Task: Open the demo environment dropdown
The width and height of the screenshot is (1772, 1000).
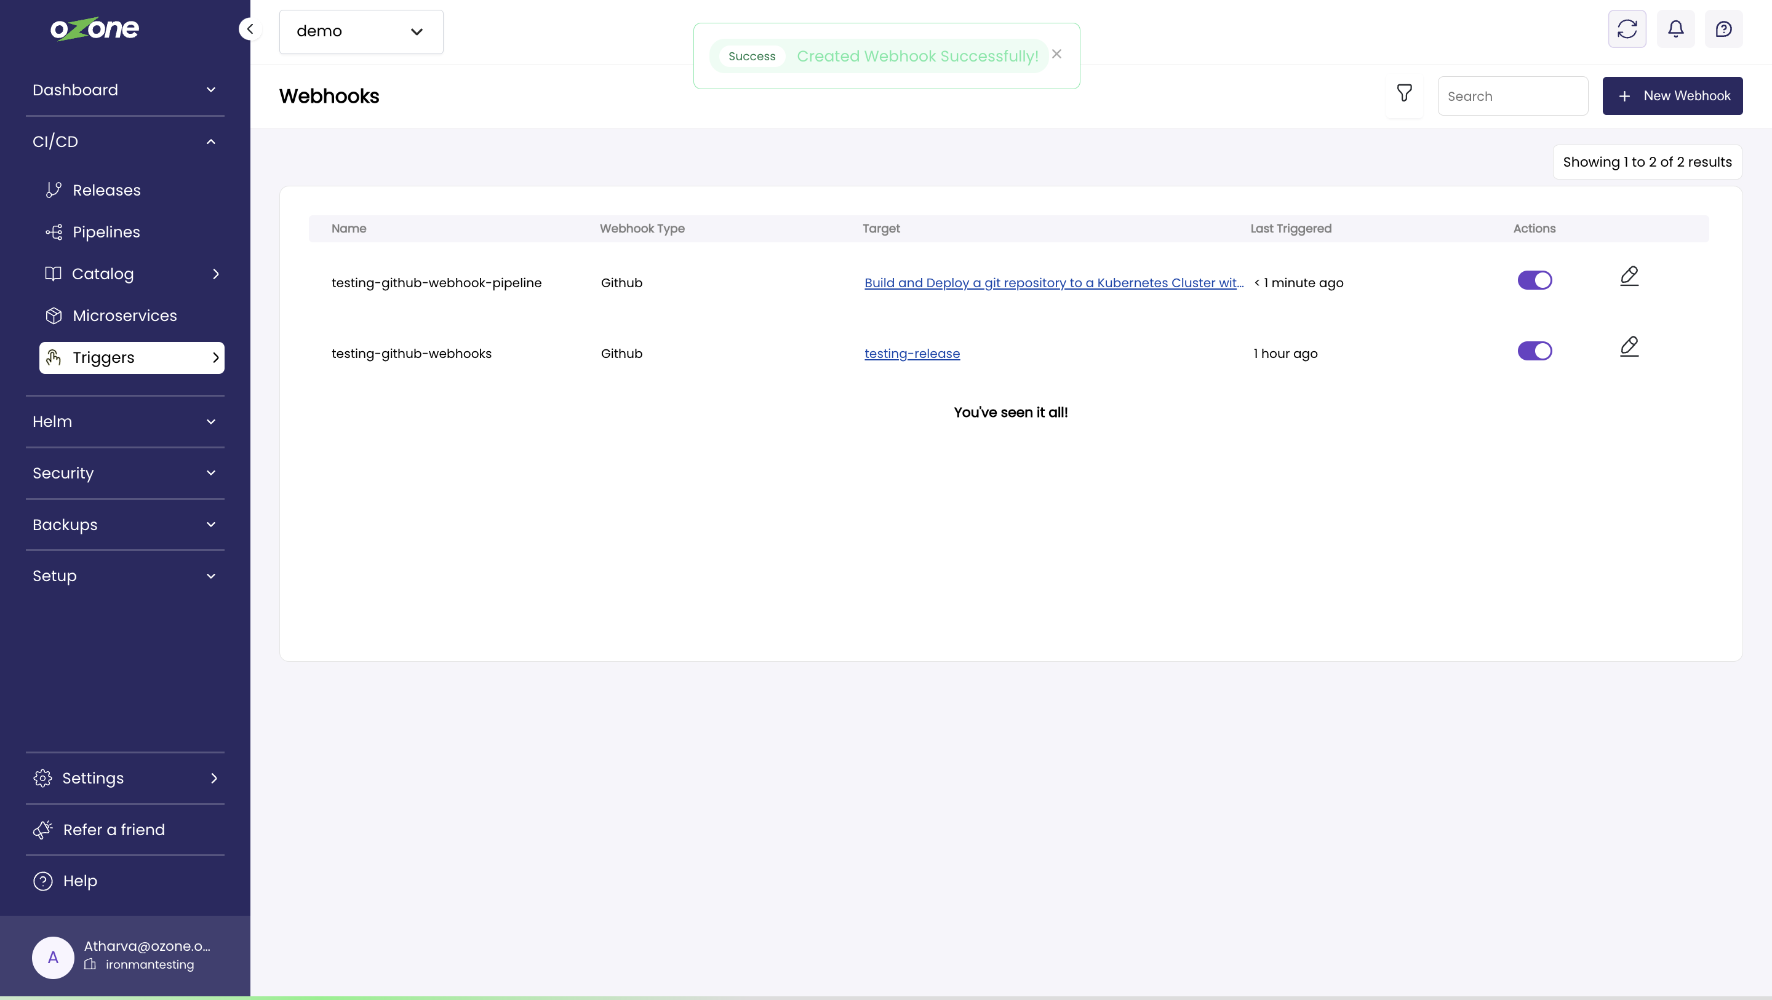Action: [x=361, y=31]
